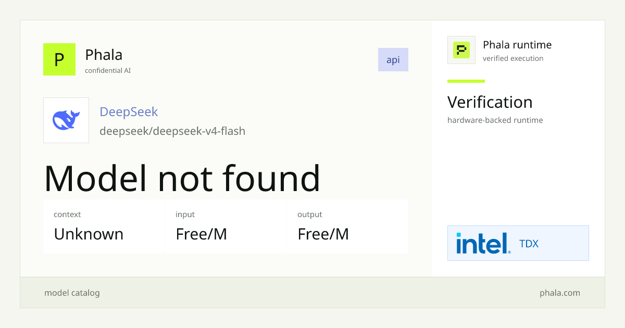The image size is (625, 328).
Task: Click the green accent bar above Verification
Action: pos(466,81)
